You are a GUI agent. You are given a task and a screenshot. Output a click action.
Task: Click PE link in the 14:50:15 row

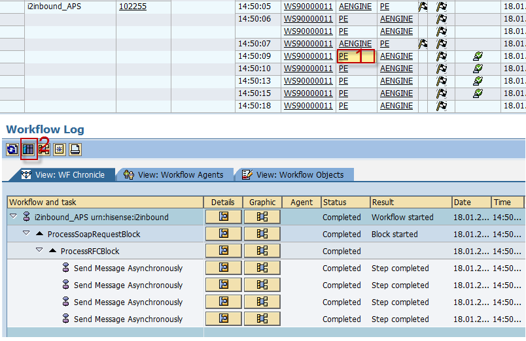343,93
